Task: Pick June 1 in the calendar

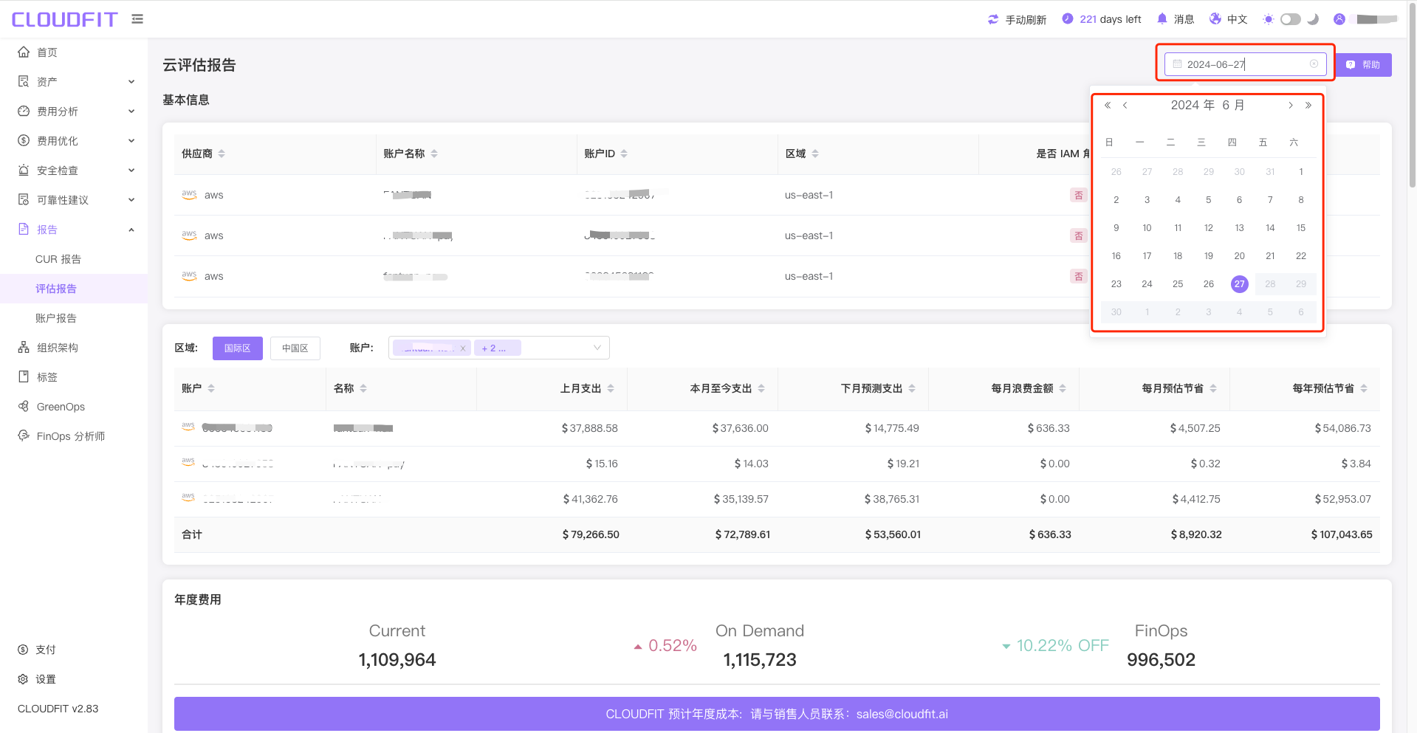Action: (x=1301, y=172)
